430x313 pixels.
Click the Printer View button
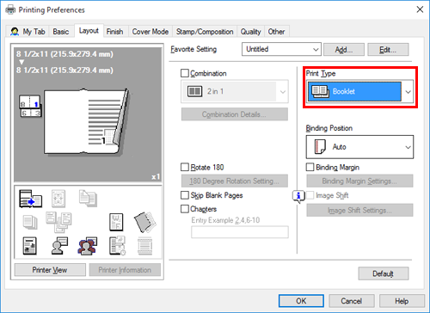tap(50, 270)
